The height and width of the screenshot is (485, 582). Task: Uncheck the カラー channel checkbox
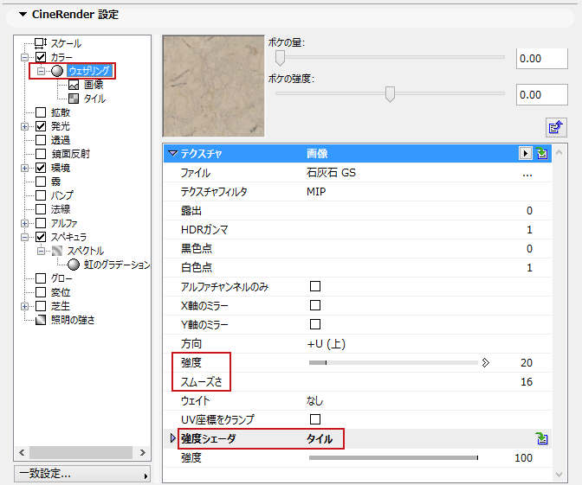coord(41,57)
